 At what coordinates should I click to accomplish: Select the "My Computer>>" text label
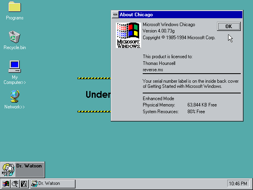coord(15,80)
